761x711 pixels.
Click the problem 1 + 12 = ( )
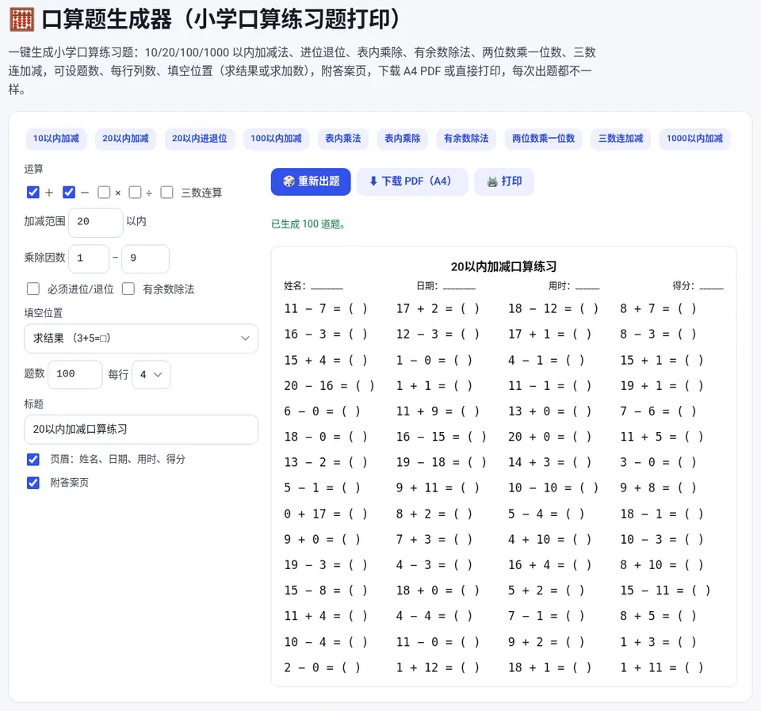tap(438, 668)
